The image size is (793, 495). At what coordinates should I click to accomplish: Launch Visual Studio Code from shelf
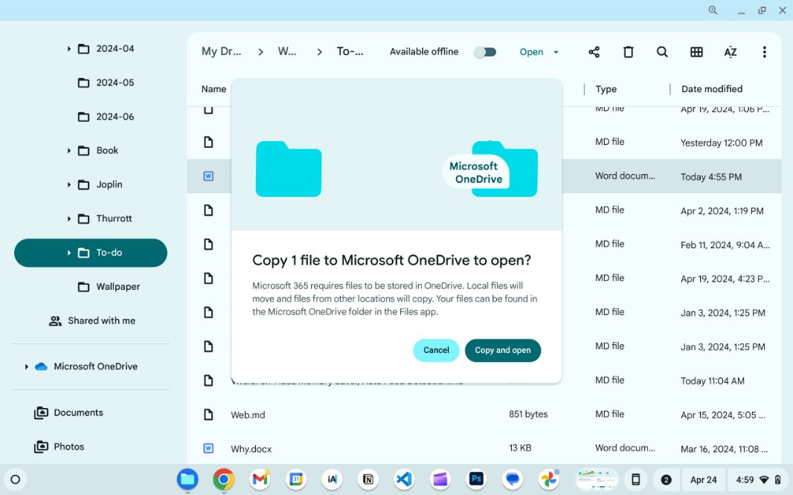404,479
